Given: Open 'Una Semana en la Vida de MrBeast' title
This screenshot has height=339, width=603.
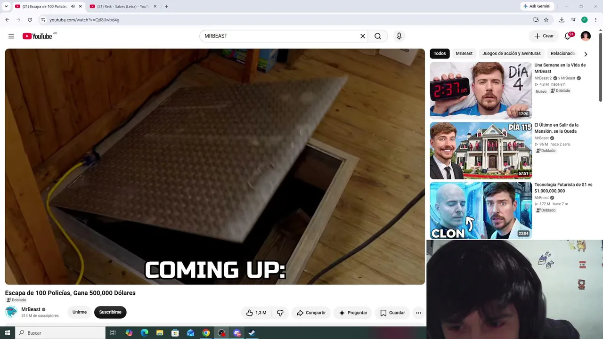Looking at the screenshot, I should (560, 68).
